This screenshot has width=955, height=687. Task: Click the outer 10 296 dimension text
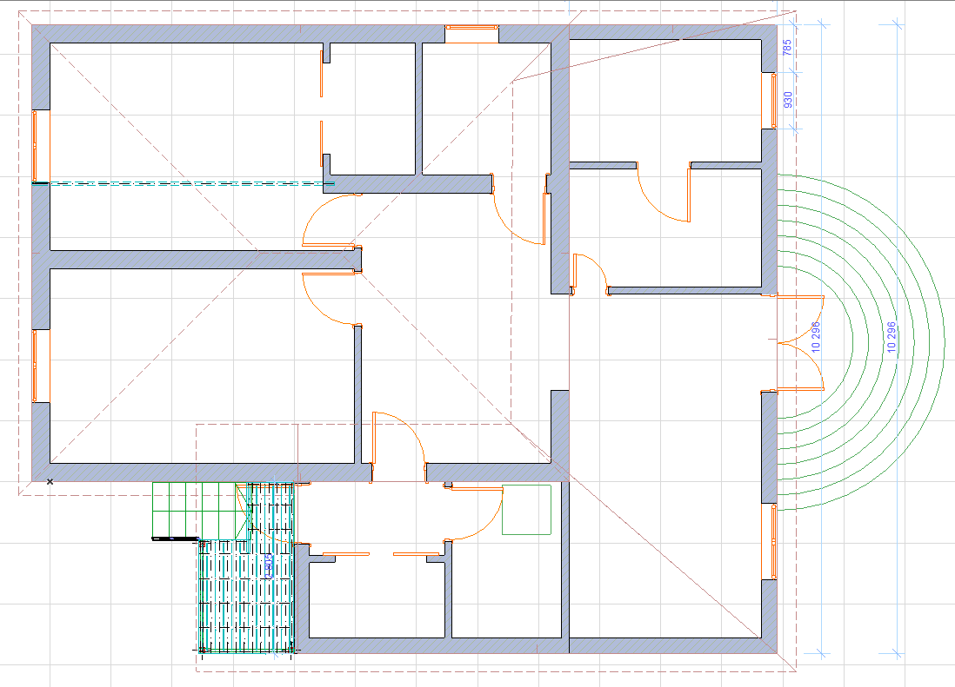(891, 337)
